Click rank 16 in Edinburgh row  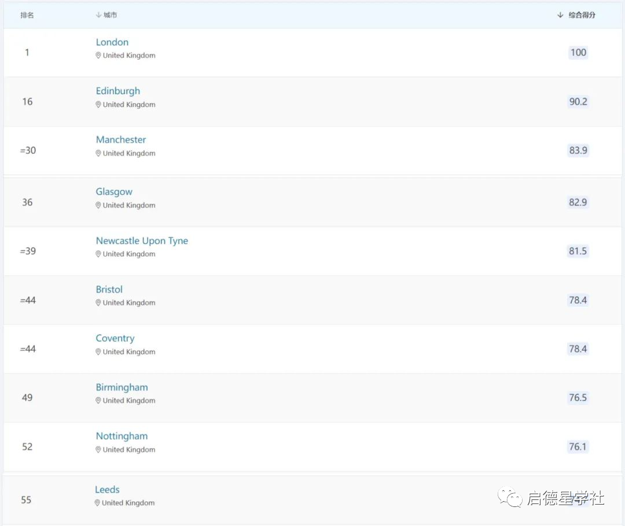[27, 102]
